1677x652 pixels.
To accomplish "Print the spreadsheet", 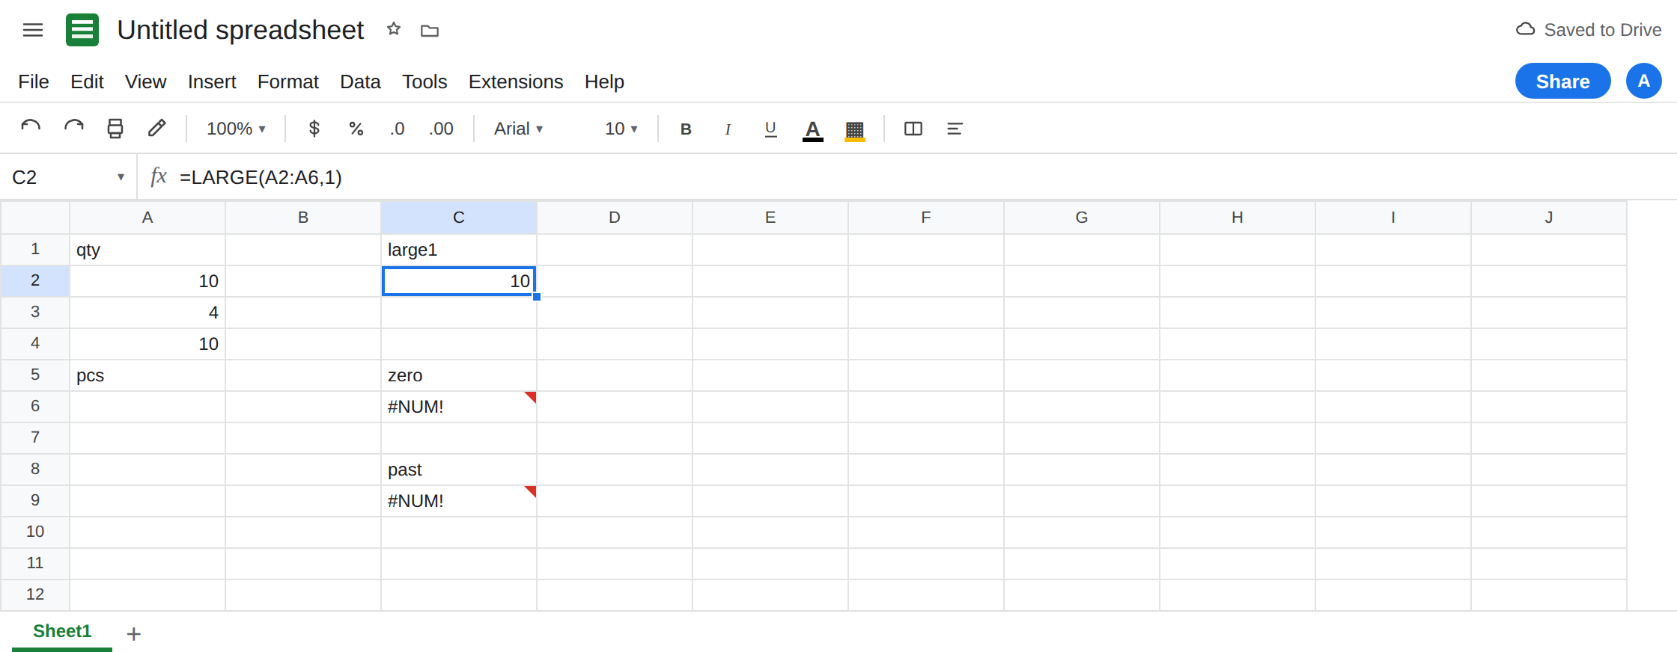I will 115,129.
